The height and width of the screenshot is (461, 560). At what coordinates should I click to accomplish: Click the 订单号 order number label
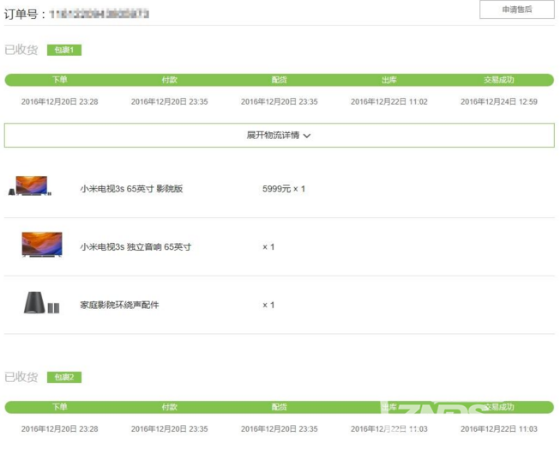[25, 15]
